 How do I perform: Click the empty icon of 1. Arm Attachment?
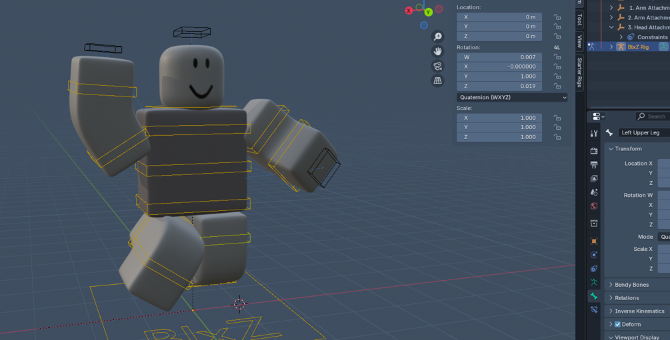(x=621, y=8)
